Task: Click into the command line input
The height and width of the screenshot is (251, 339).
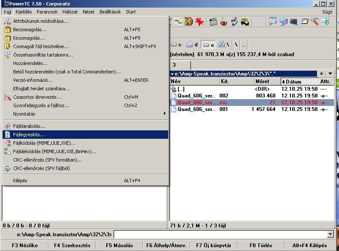Action: 221,234
